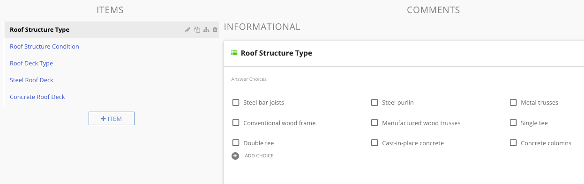
Task: Open the Roof Deck Type item
Action: (31, 64)
